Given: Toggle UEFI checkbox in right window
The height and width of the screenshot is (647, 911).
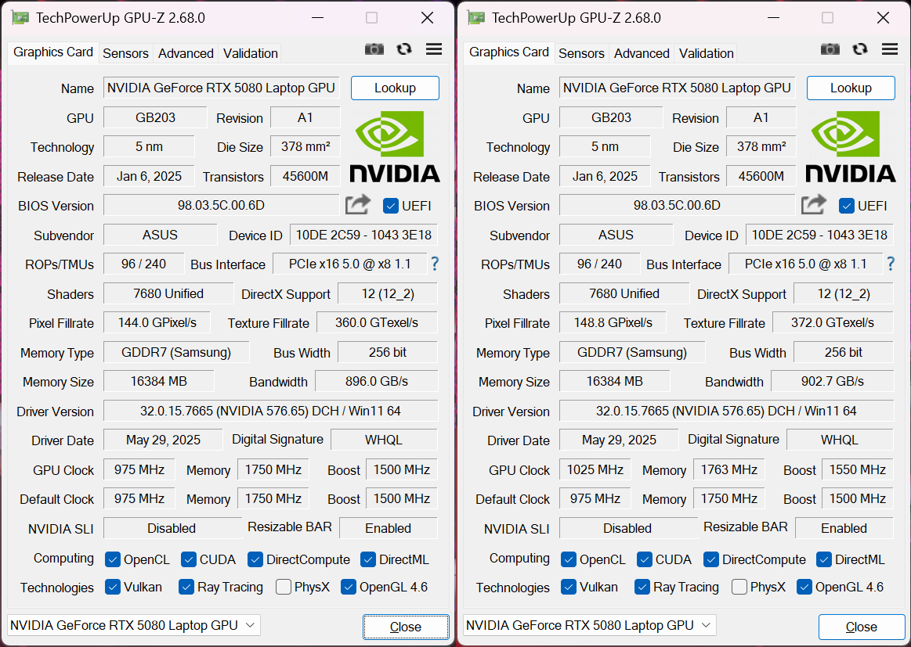Looking at the screenshot, I should pos(847,206).
